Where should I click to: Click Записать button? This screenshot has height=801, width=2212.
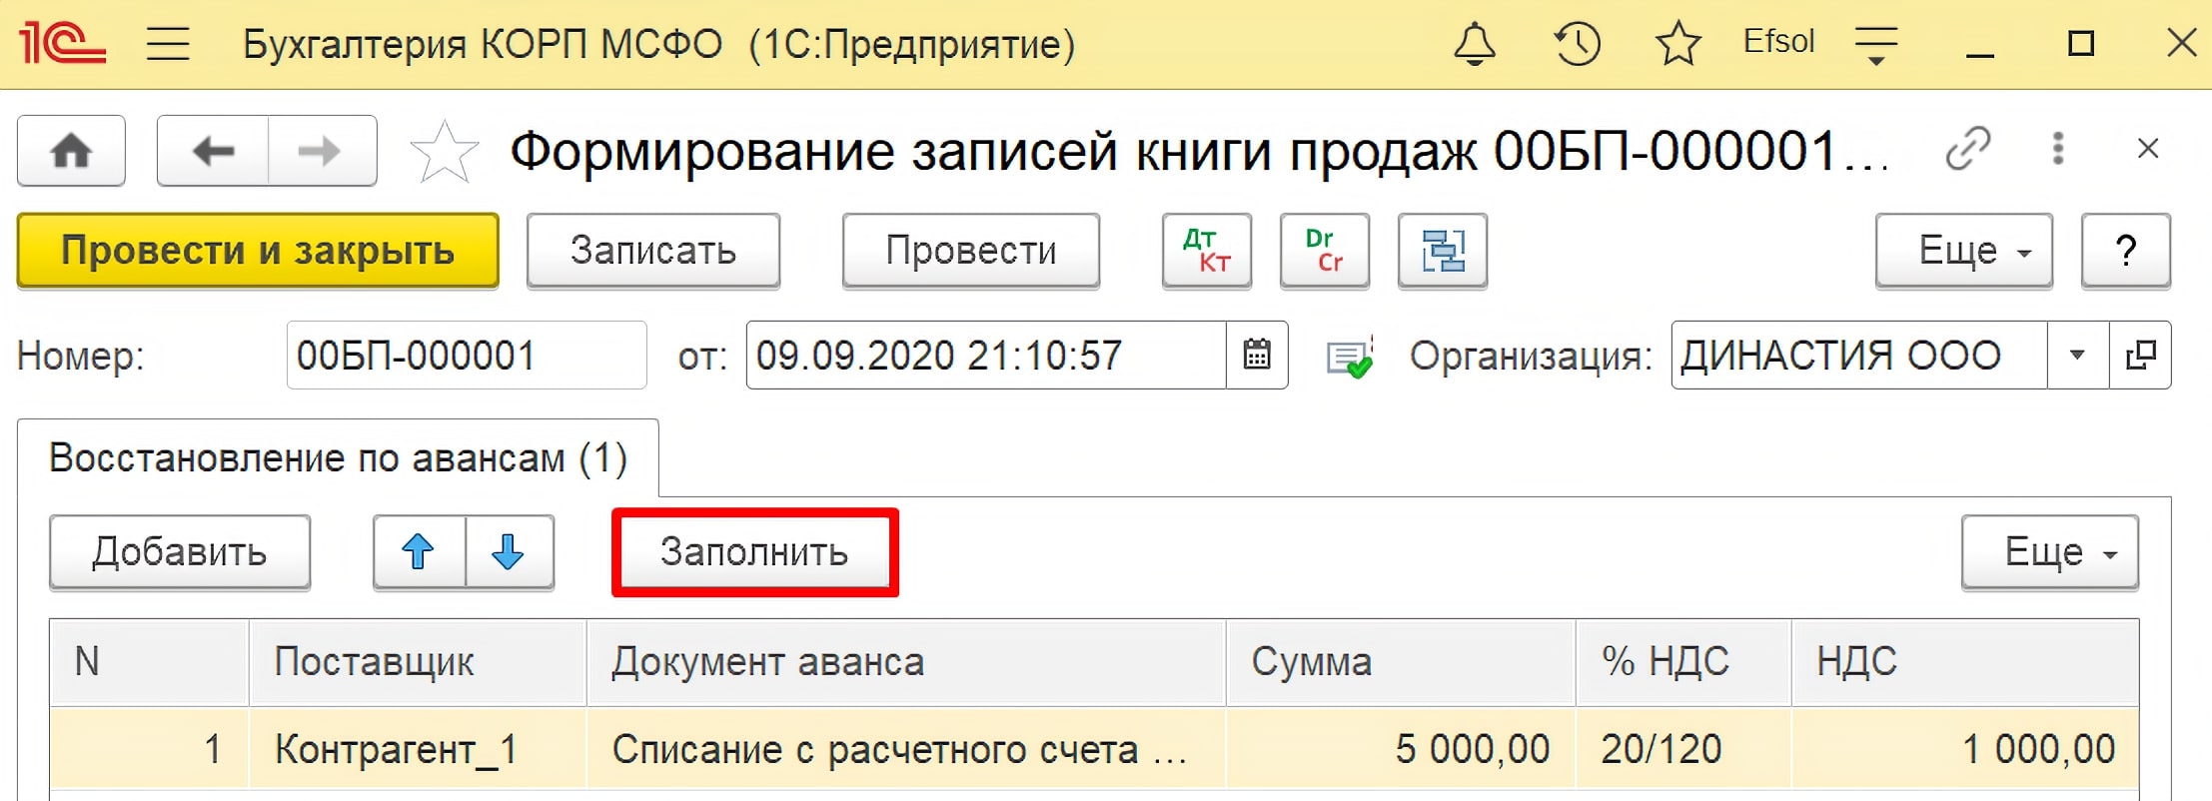tap(653, 251)
